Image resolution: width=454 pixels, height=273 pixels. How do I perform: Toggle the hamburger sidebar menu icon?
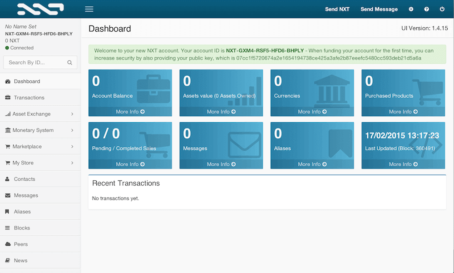coord(89,9)
